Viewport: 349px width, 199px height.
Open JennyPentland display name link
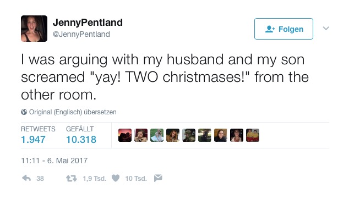88,23
